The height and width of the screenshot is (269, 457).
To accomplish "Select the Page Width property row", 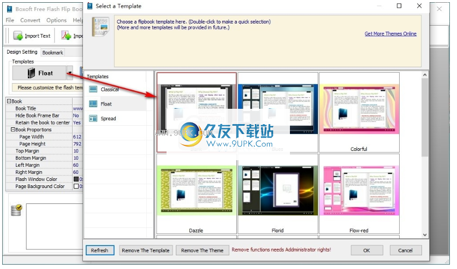I will coord(44,137).
